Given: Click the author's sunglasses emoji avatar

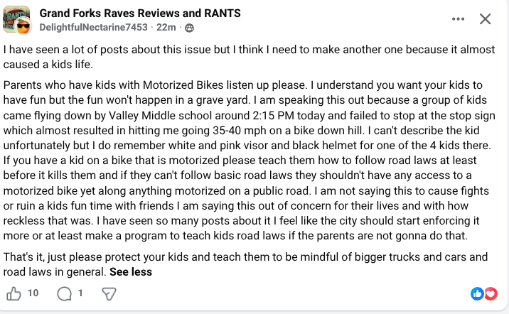Looking at the screenshot, I should (x=23, y=26).
